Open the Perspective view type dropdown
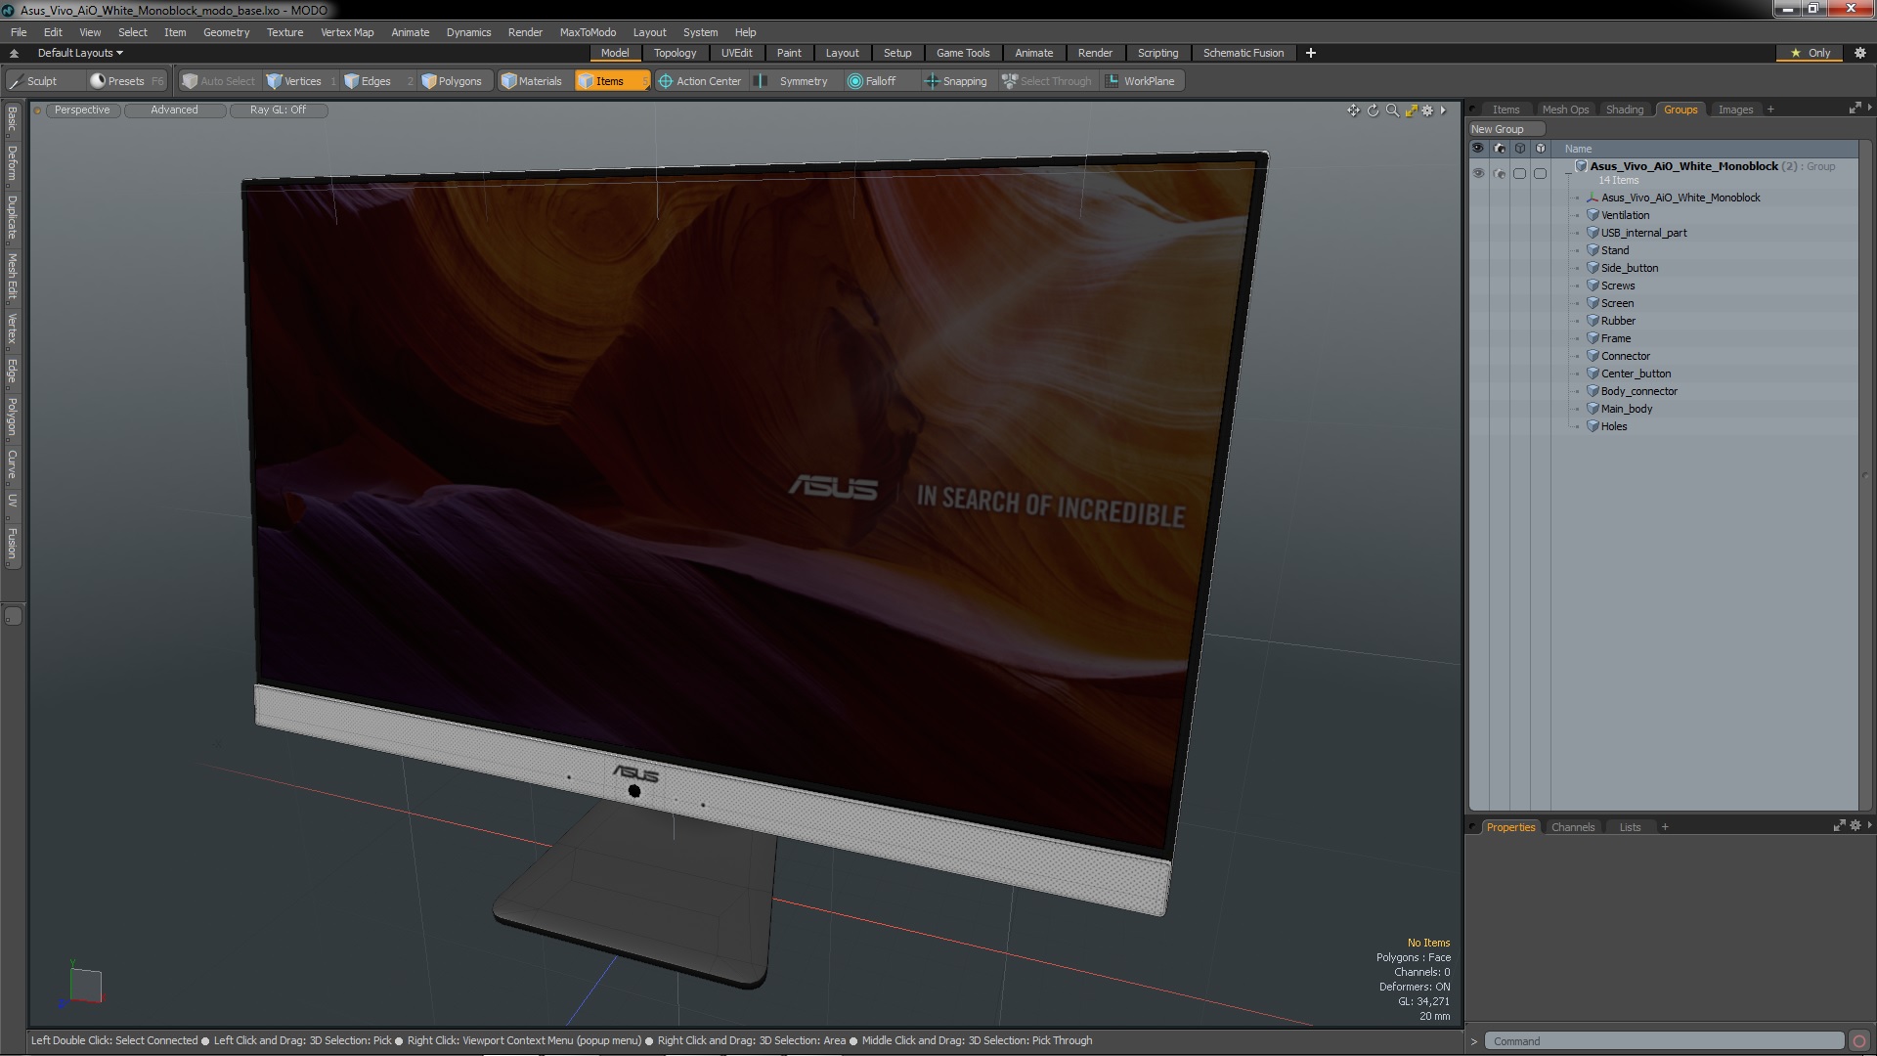1877x1056 pixels. click(82, 110)
